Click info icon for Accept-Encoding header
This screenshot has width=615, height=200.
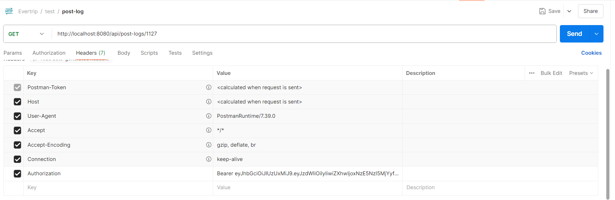pyautogui.click(x=209, y=145)
